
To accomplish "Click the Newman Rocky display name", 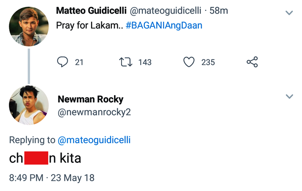I will point(91,99).
